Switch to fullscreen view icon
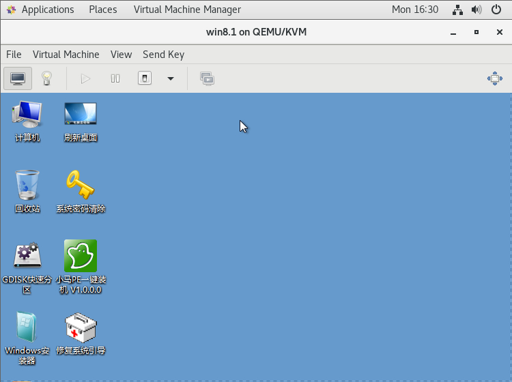Image resolution: width=512 pixels, height=382 pixels. click(495, 78)
